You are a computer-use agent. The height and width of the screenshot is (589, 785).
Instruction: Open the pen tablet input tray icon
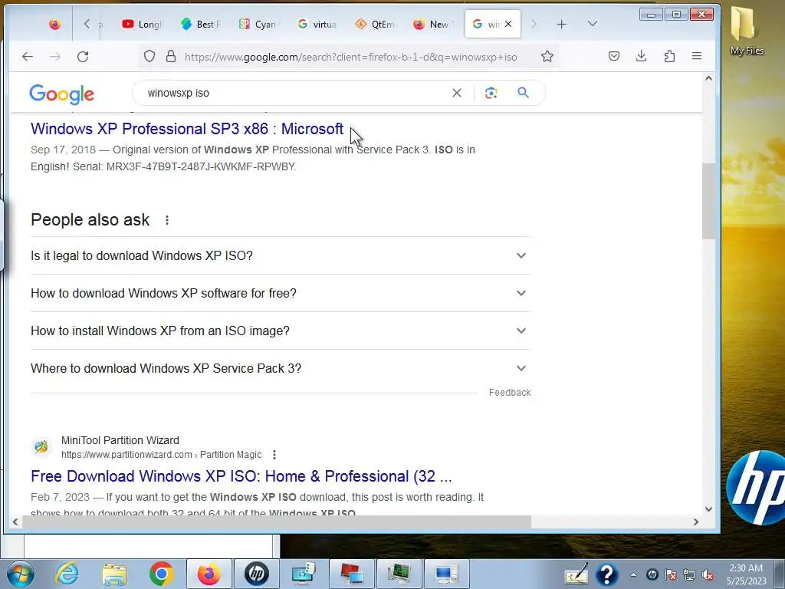point(576,574)
